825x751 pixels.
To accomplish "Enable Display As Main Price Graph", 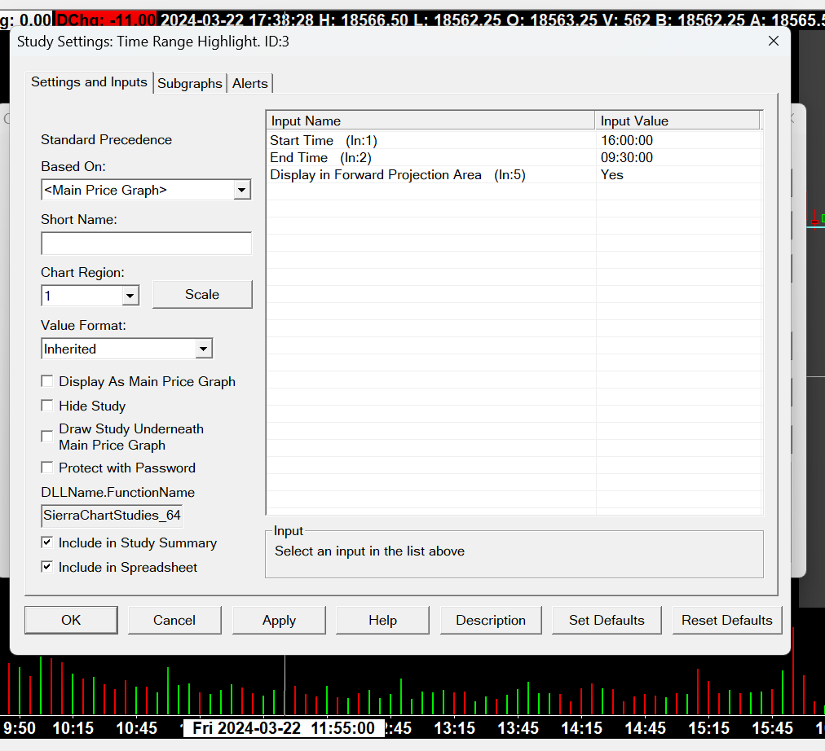I will pos(47,381).
